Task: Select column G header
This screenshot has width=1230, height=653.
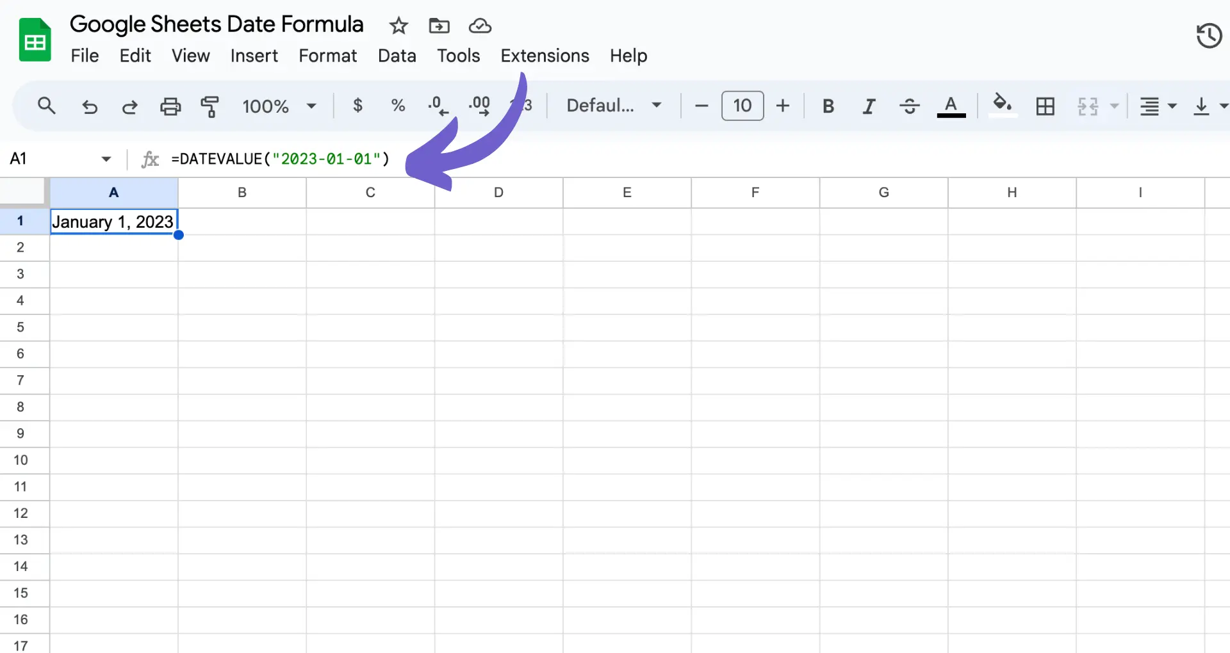Action: tap(883, 193)
